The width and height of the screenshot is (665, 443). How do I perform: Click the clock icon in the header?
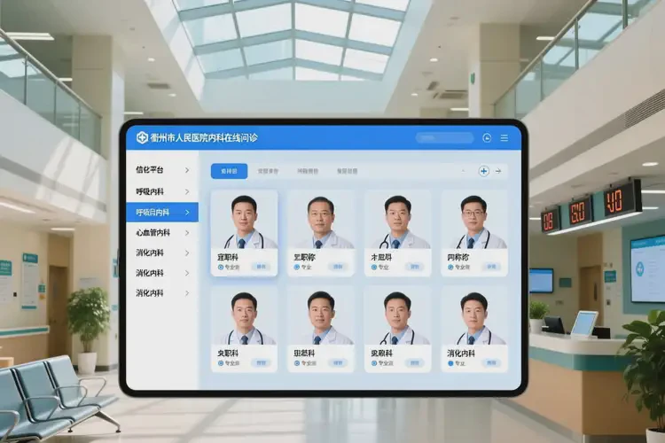tap(487, 138)
